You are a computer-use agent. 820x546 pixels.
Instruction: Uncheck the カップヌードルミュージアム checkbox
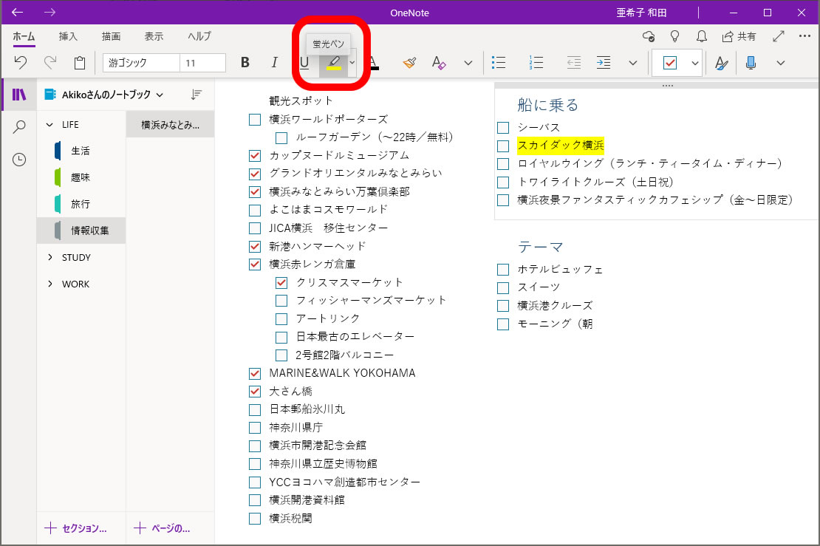coord(255,156)
